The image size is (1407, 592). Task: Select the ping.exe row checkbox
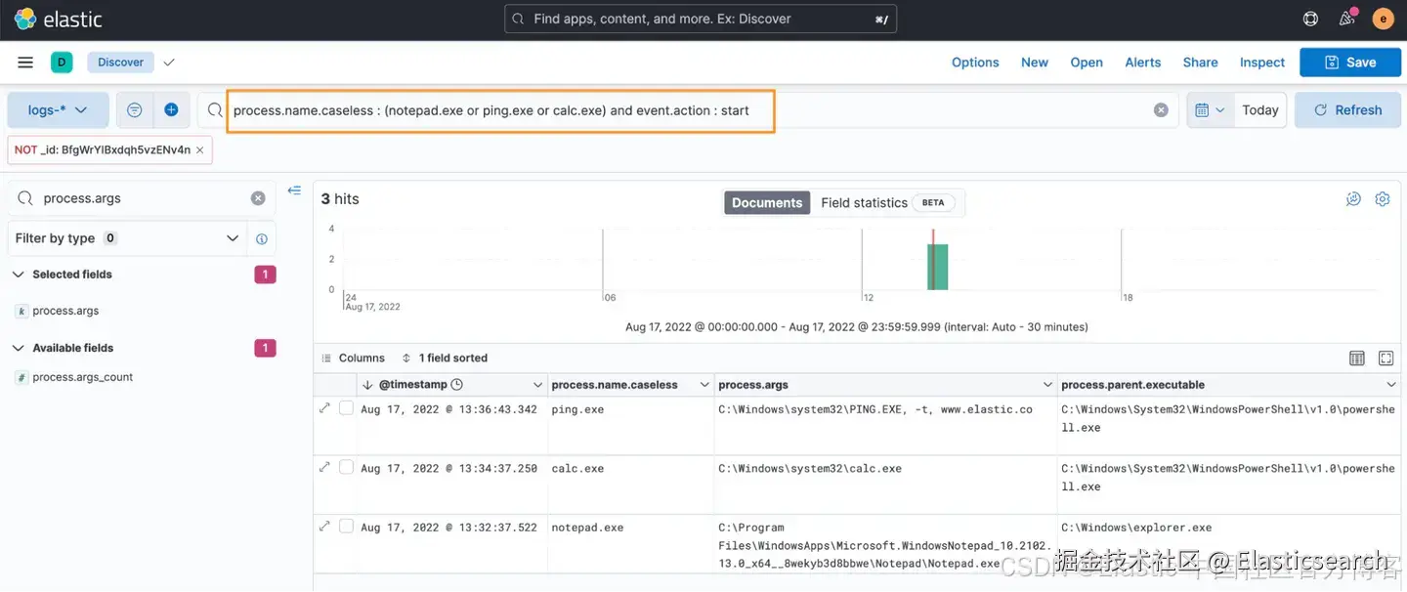[346, 408]
